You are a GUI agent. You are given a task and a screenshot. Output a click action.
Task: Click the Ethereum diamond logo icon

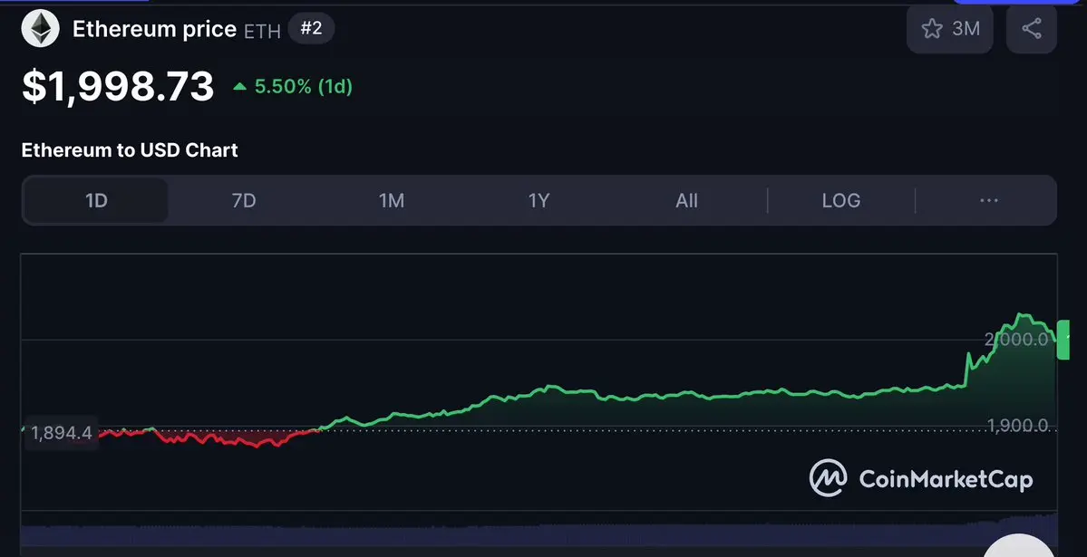click(40, 29)
